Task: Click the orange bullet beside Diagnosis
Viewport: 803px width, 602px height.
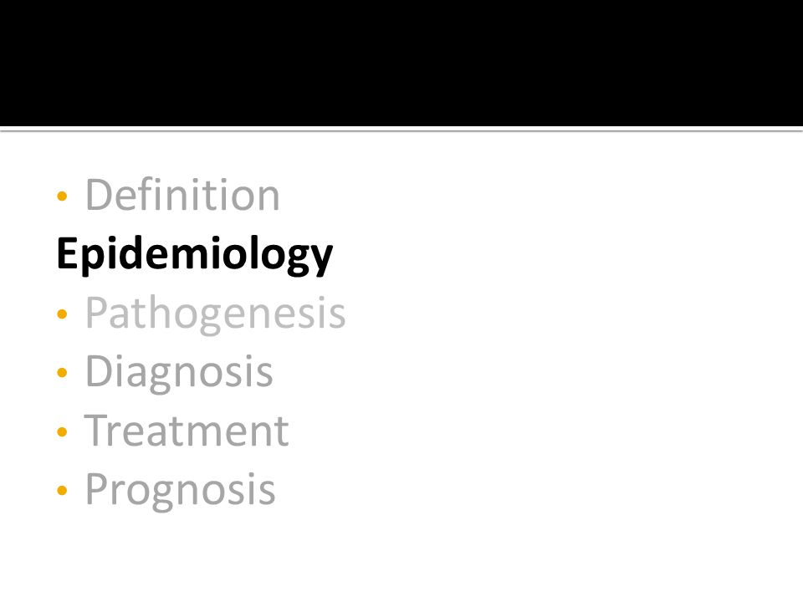Action: pyautogui.click(x=62, y=372)
